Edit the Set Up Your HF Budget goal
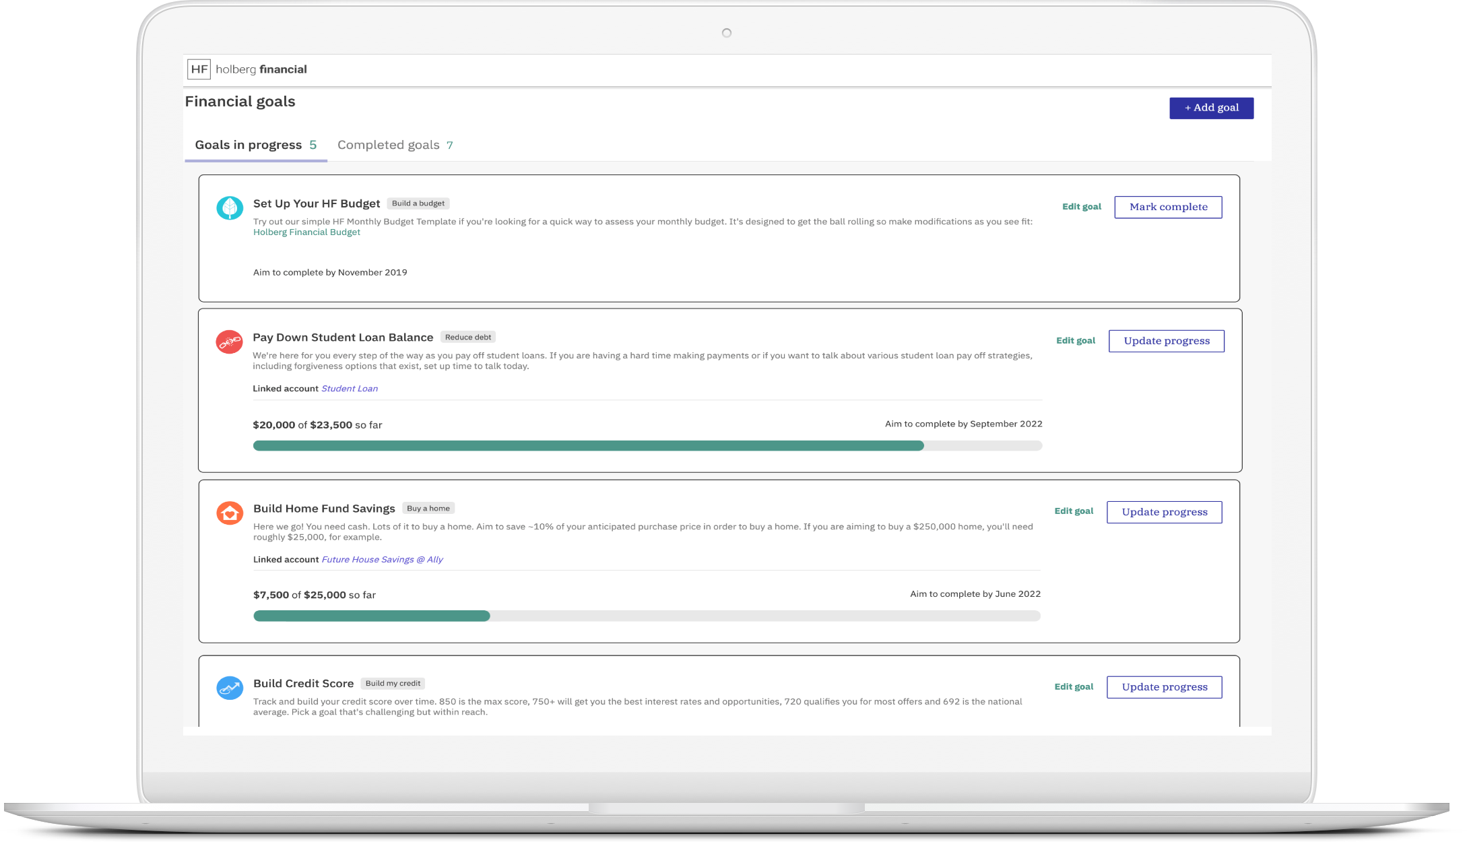Viewport: 1467px width, 842px height. [x=1081, y=207]
